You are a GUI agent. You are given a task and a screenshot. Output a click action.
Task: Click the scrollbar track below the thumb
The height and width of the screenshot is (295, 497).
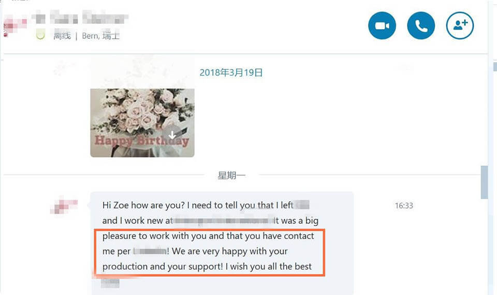484,244
